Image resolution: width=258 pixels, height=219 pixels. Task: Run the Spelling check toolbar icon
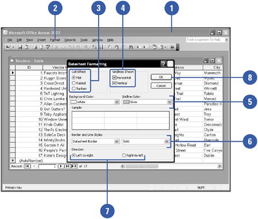48,47
